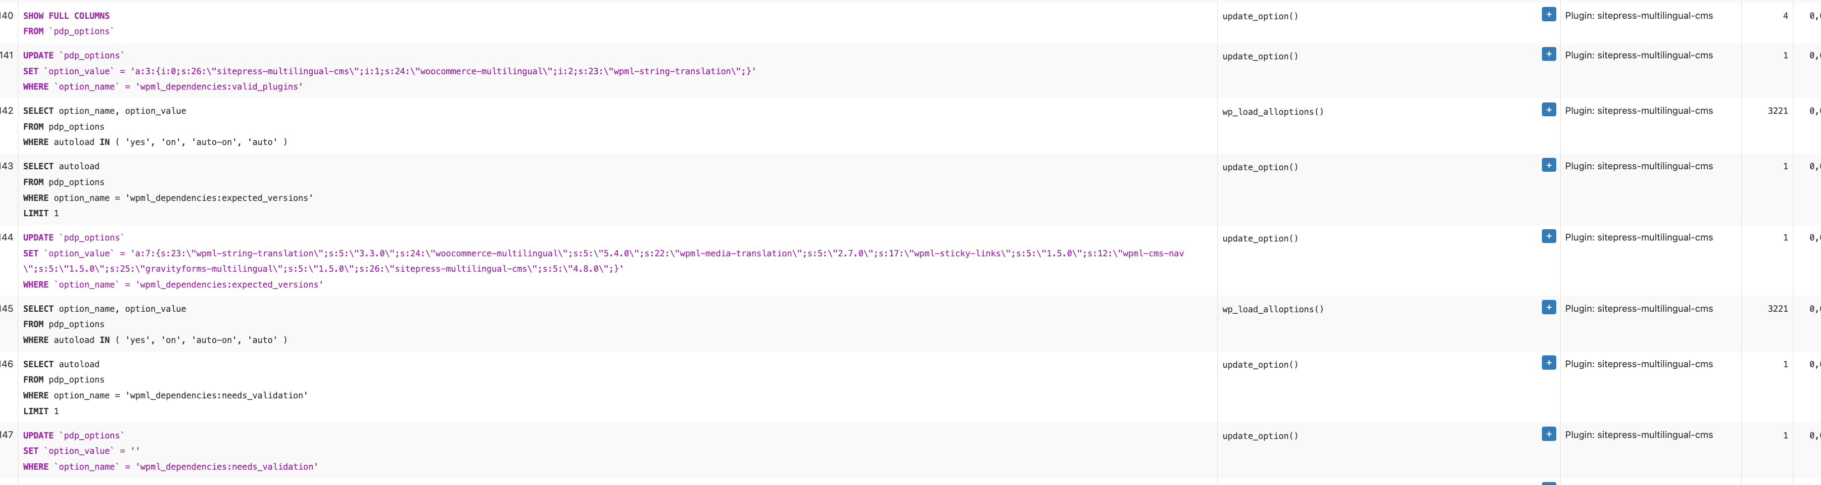The image size is (1821, 485).
Task: Click the SELECT autoload query for needs_validation
Action: pyautogui.click(x=165, y=388)
